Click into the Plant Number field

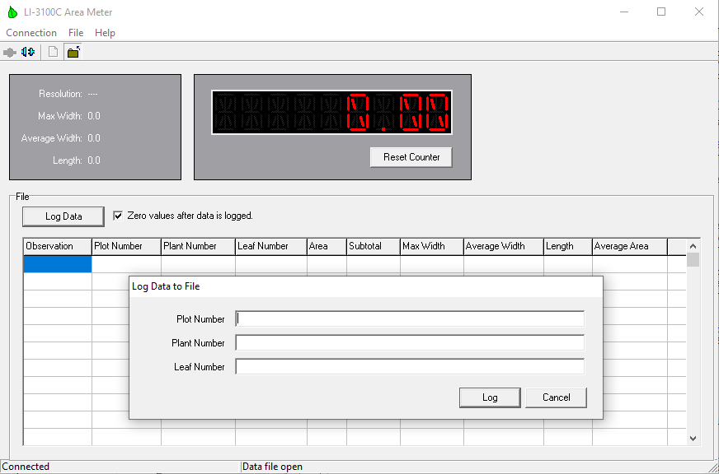[410, 342]
